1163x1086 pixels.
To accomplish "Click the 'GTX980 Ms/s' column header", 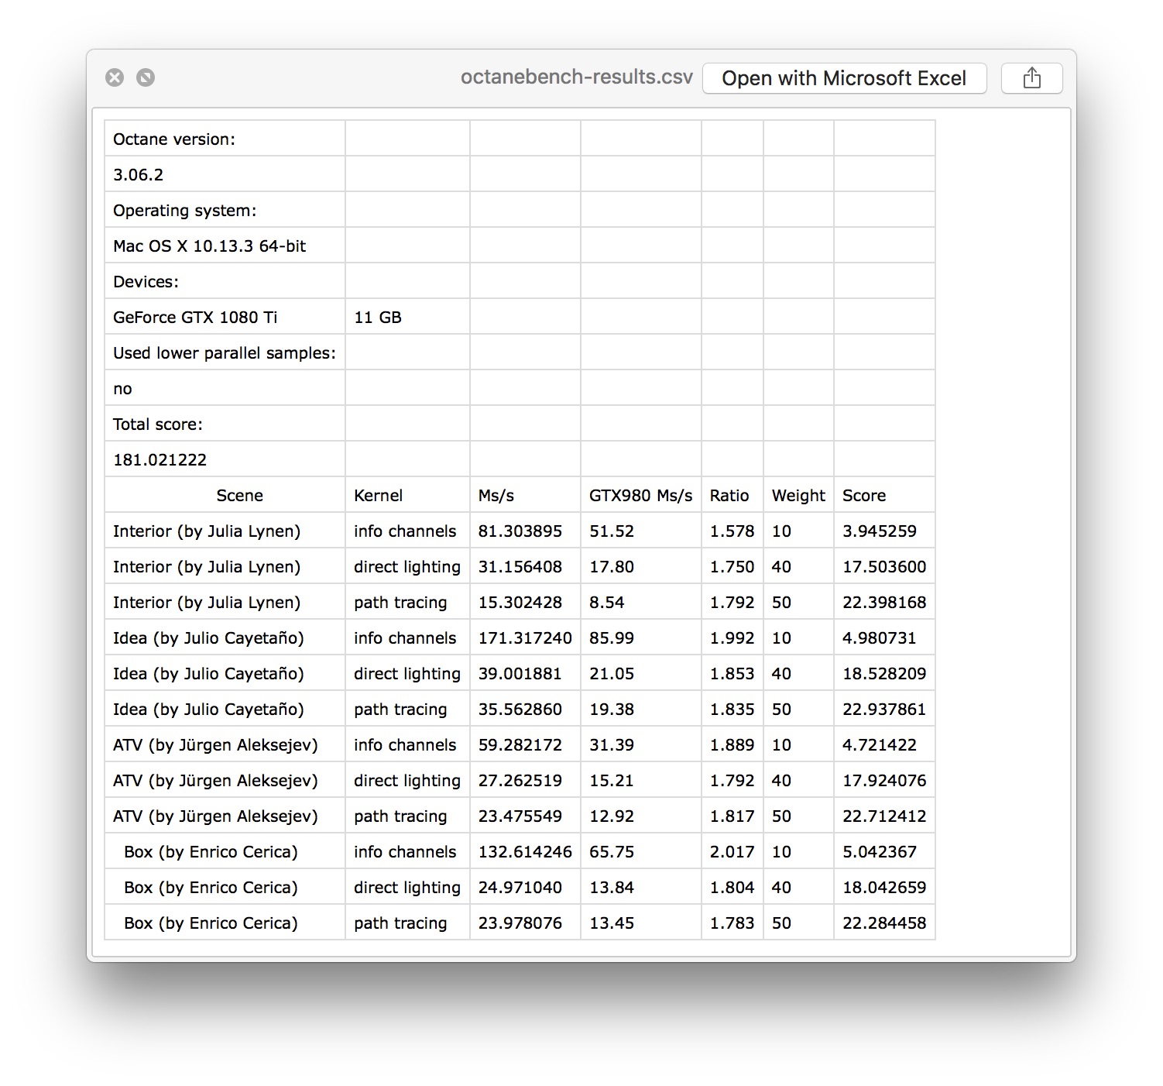I will pos(641,495).
